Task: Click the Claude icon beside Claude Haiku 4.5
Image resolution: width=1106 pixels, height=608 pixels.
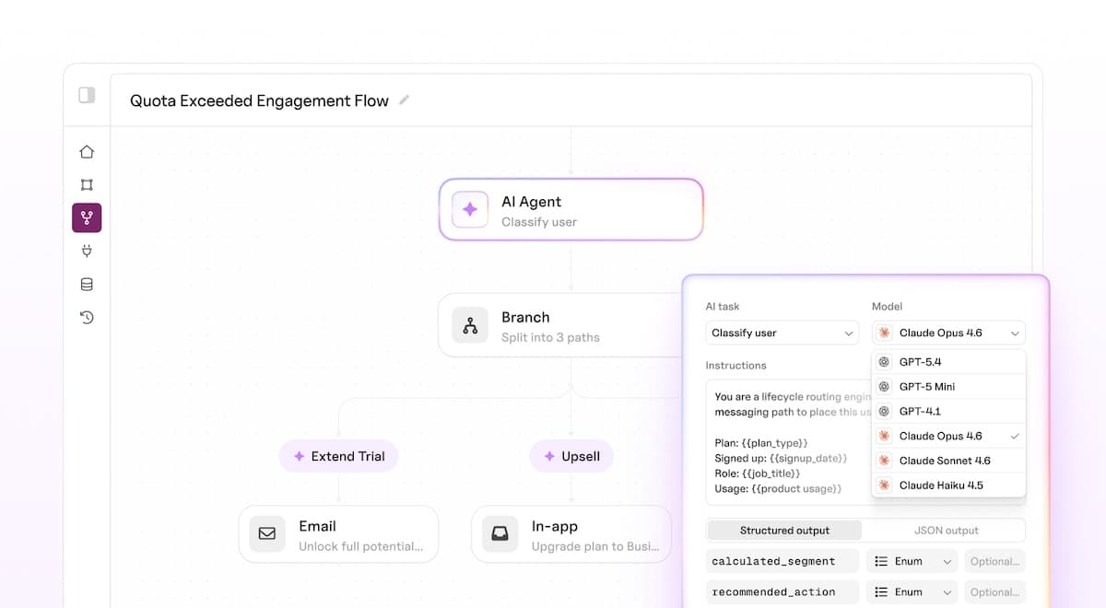Action: [885, 485]
